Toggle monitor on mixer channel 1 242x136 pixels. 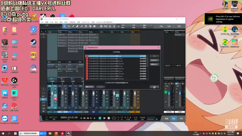(55, 95)
